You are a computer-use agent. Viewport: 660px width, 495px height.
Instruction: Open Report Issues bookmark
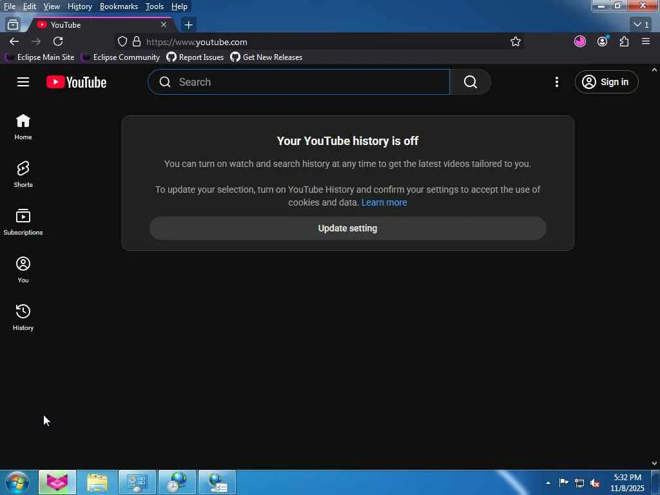click(195, 57)
